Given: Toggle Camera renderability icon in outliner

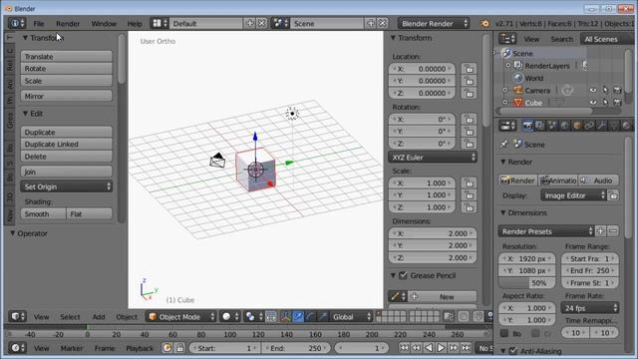Looking at the screenshot, I should pyautogui.click(x=617, y=91).
